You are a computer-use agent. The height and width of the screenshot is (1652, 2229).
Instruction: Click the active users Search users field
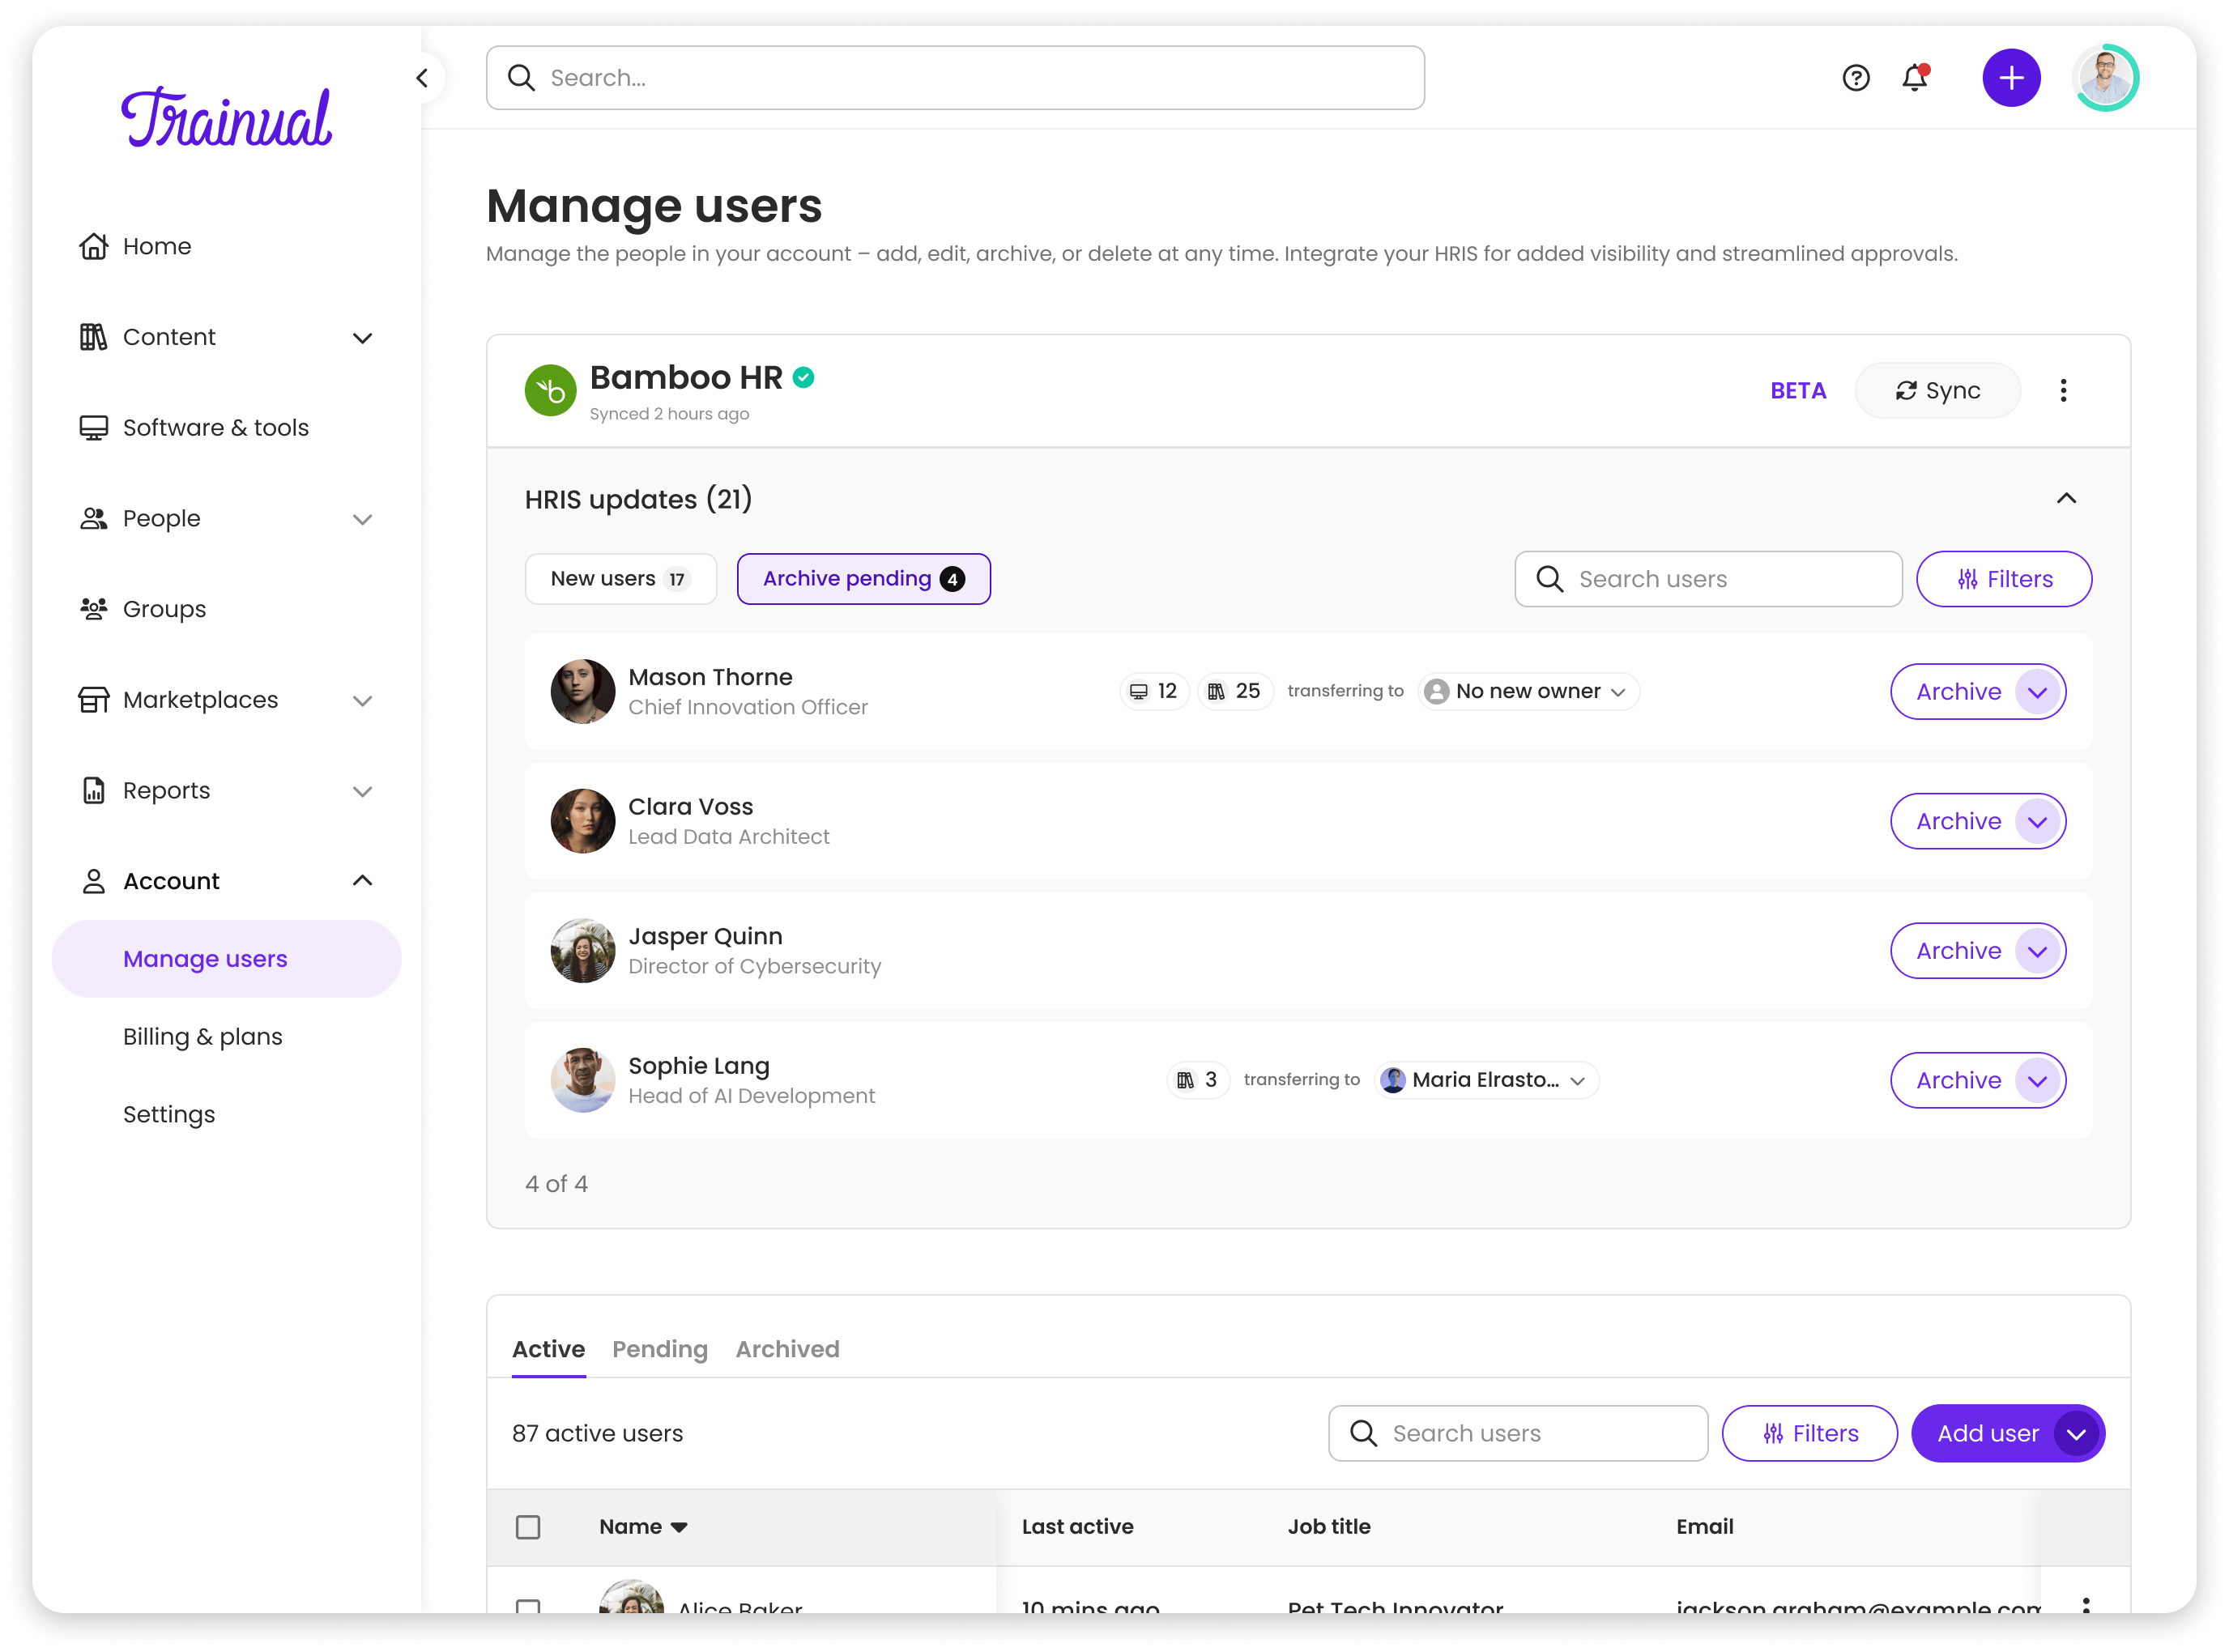[1517, 1433]
